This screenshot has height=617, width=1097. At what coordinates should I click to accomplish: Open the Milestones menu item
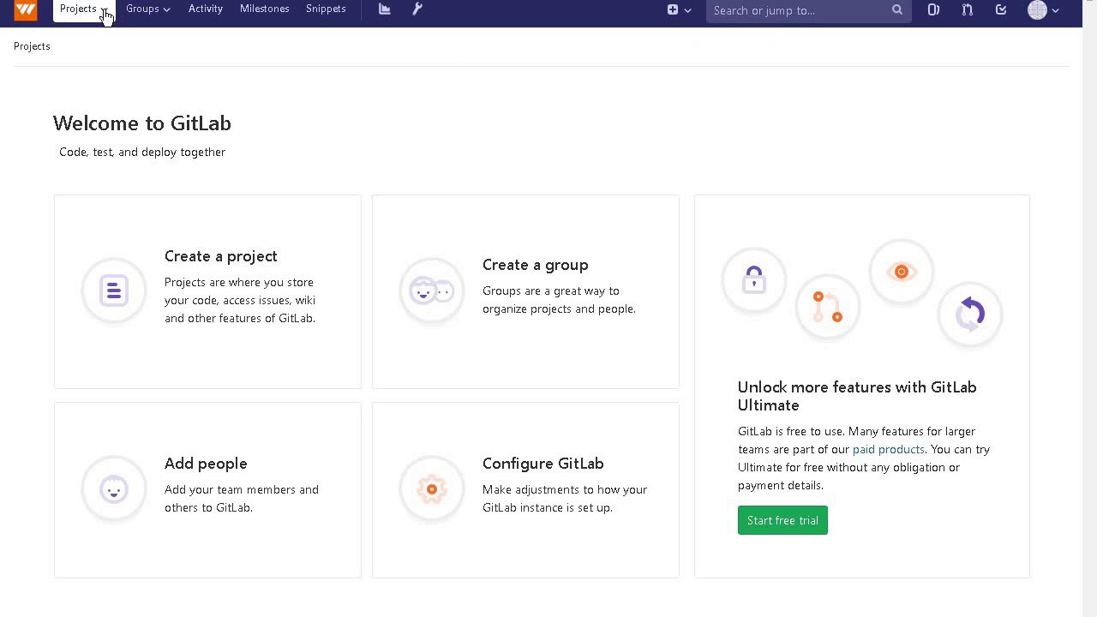pyautogui.click(x=265, y=9)
